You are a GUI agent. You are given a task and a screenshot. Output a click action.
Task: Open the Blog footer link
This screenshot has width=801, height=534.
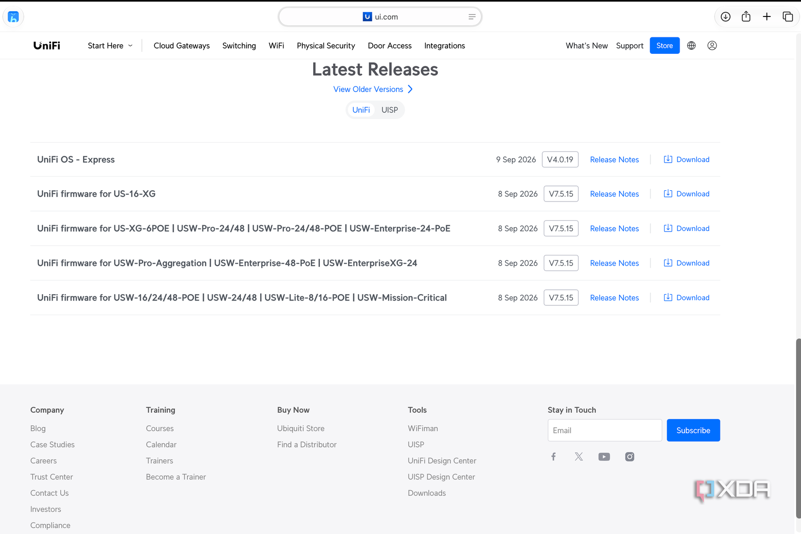[38, 428]
